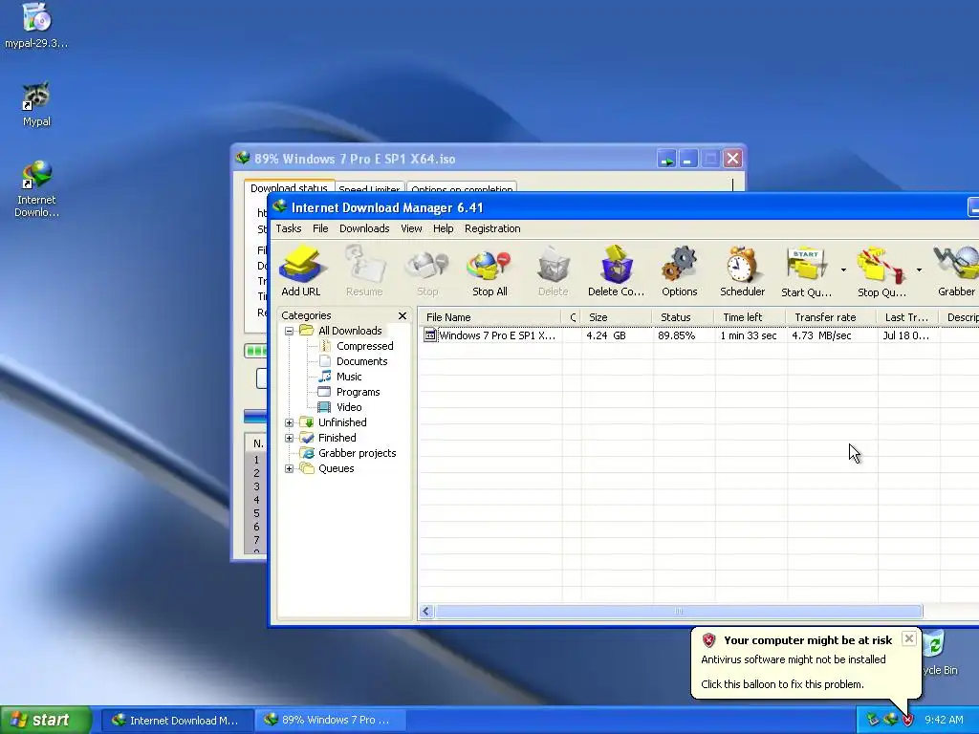Open the File menu
The width and height of the screenshot is (979, 734).
click(320, 228)
